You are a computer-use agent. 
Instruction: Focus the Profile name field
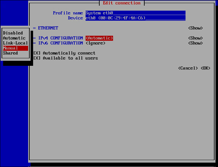(x=136, y=13)
